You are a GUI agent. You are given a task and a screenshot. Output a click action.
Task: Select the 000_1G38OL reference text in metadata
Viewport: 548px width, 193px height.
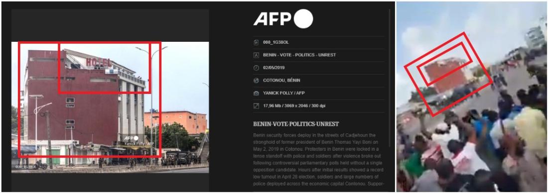coord(276,43)
